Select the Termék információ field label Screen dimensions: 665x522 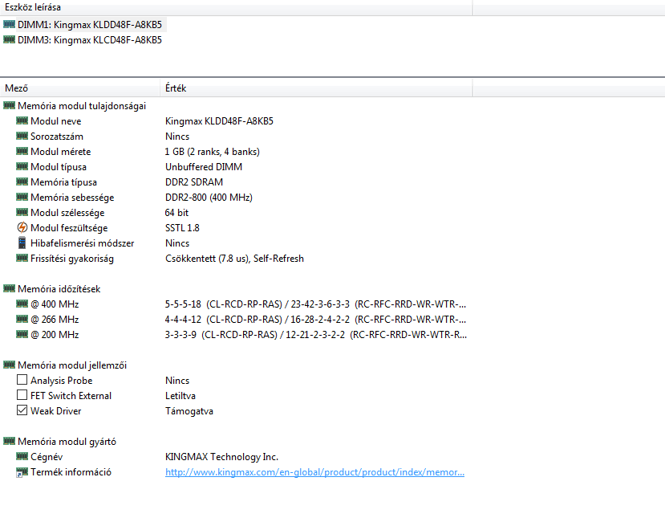(x=71, y=472)
